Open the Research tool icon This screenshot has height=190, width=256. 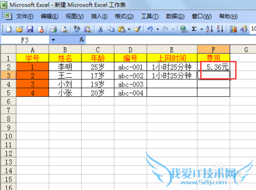coord(88,29)
